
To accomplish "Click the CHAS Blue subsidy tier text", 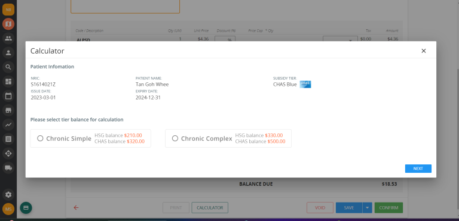I will pyautogui.click(x=285, y=85).
